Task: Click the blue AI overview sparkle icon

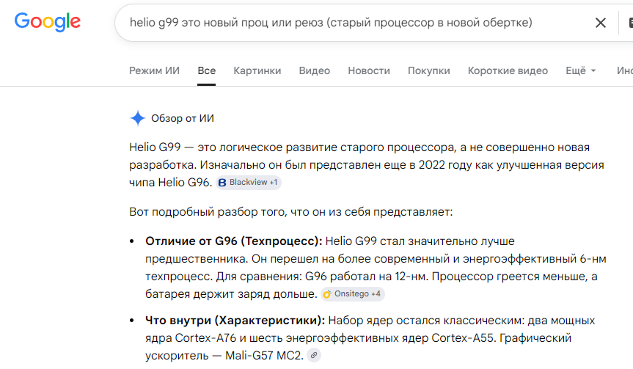Action: point(138,118)
